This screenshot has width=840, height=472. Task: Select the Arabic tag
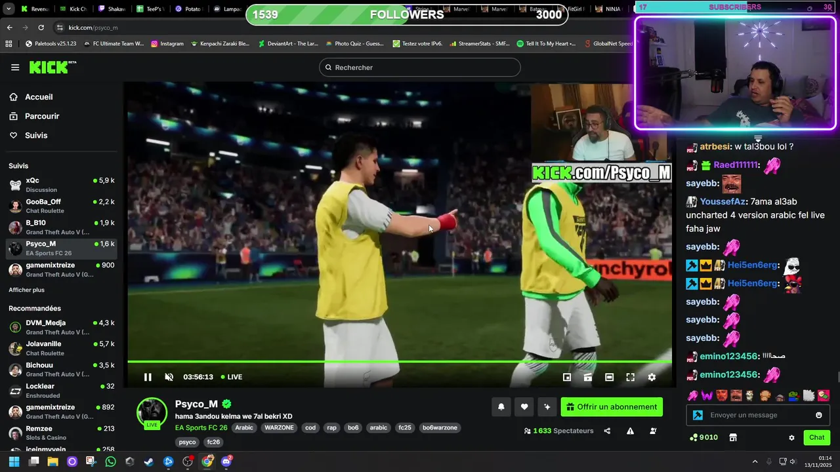point(244,427)
